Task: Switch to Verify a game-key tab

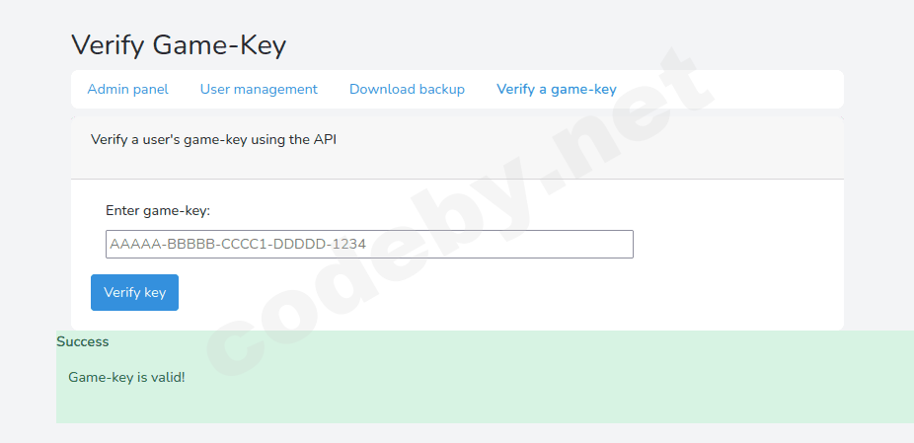Action: tap(556, 89)
